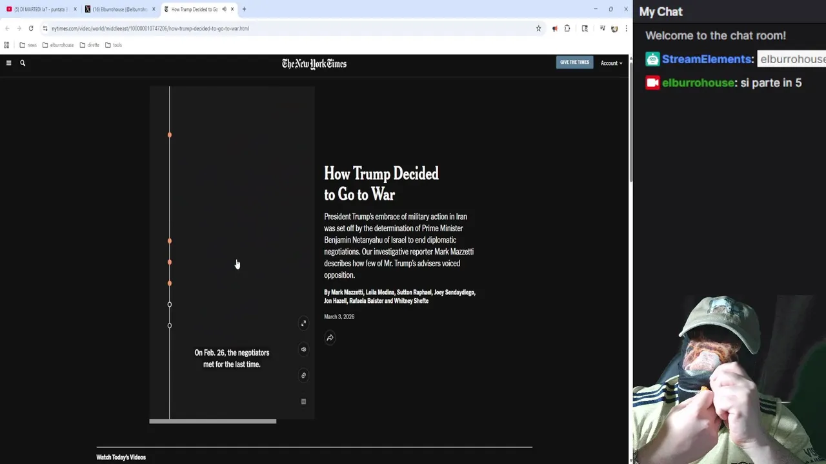Click the elburrohouse username in chat
This screenshot has width=826, height=464.
700,82
